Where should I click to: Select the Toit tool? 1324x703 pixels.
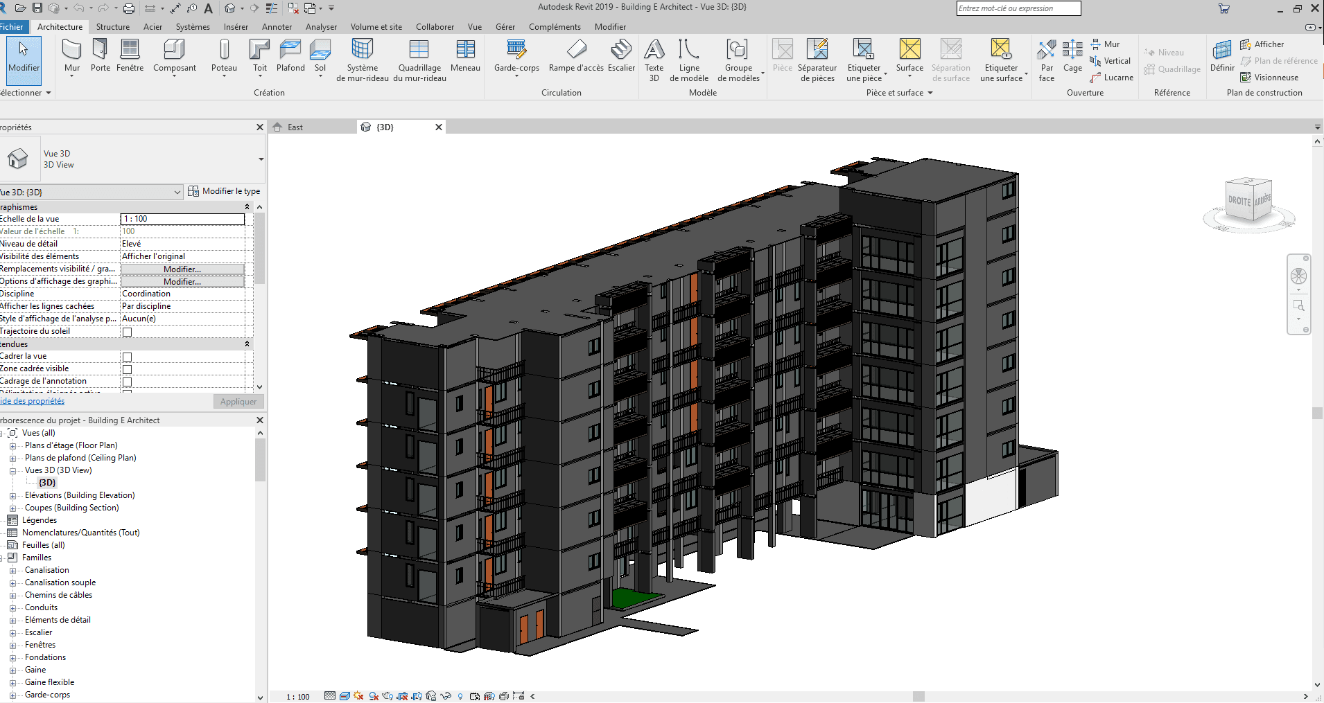pos(259,59)
